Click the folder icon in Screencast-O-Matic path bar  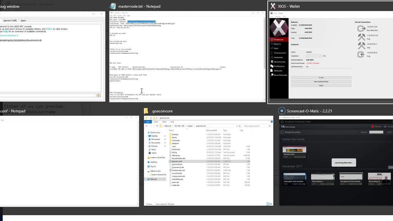[x=282, y=122]
